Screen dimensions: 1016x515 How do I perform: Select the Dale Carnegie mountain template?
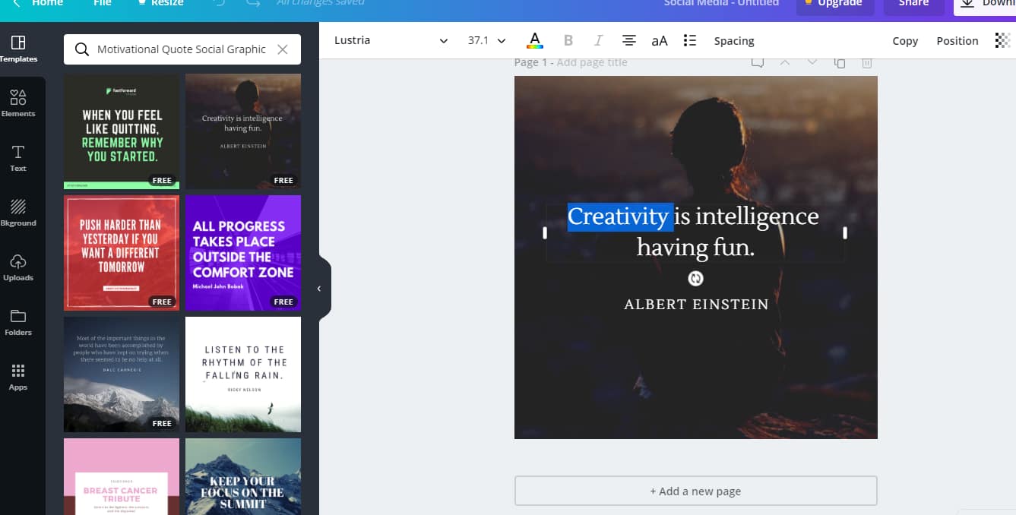pos(122,374)
